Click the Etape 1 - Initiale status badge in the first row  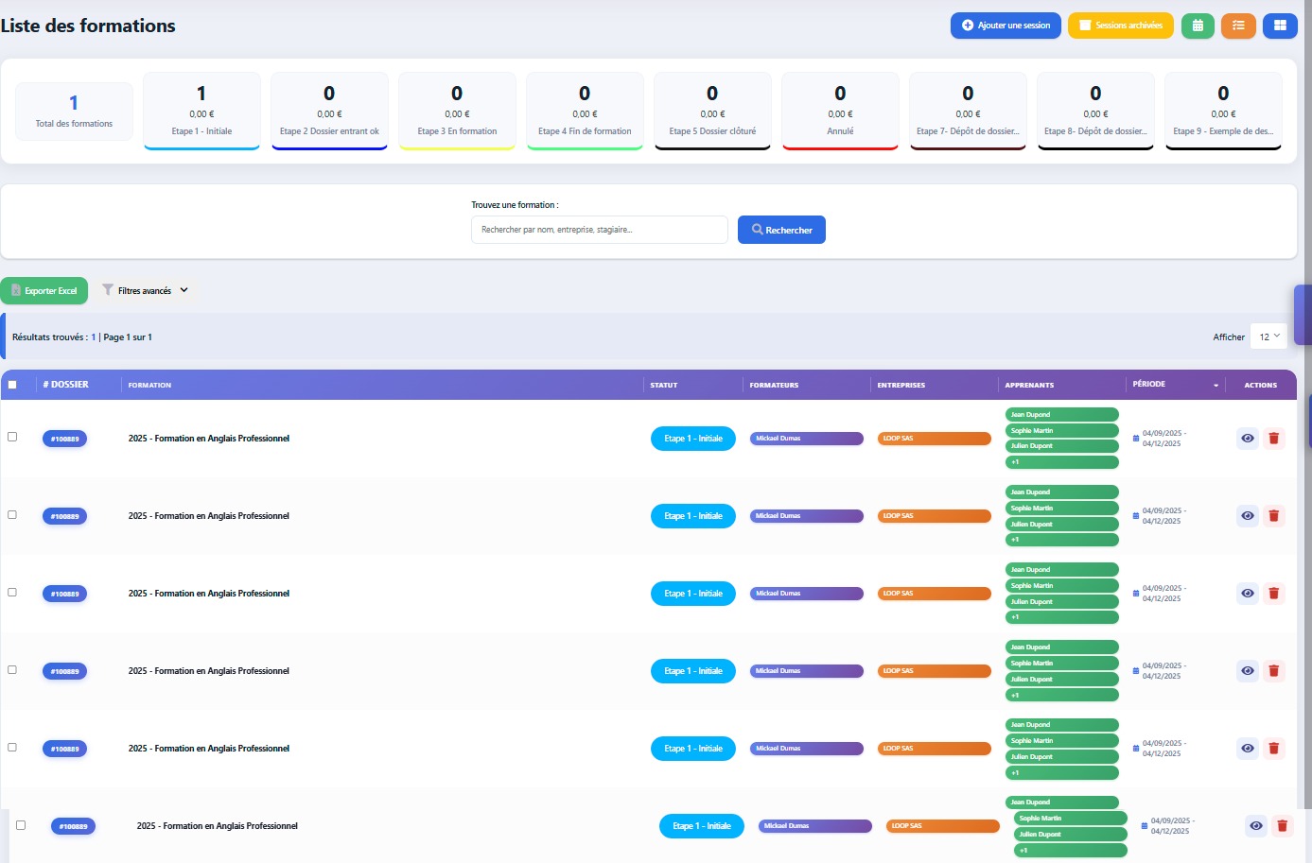click(x=693, y=439)
